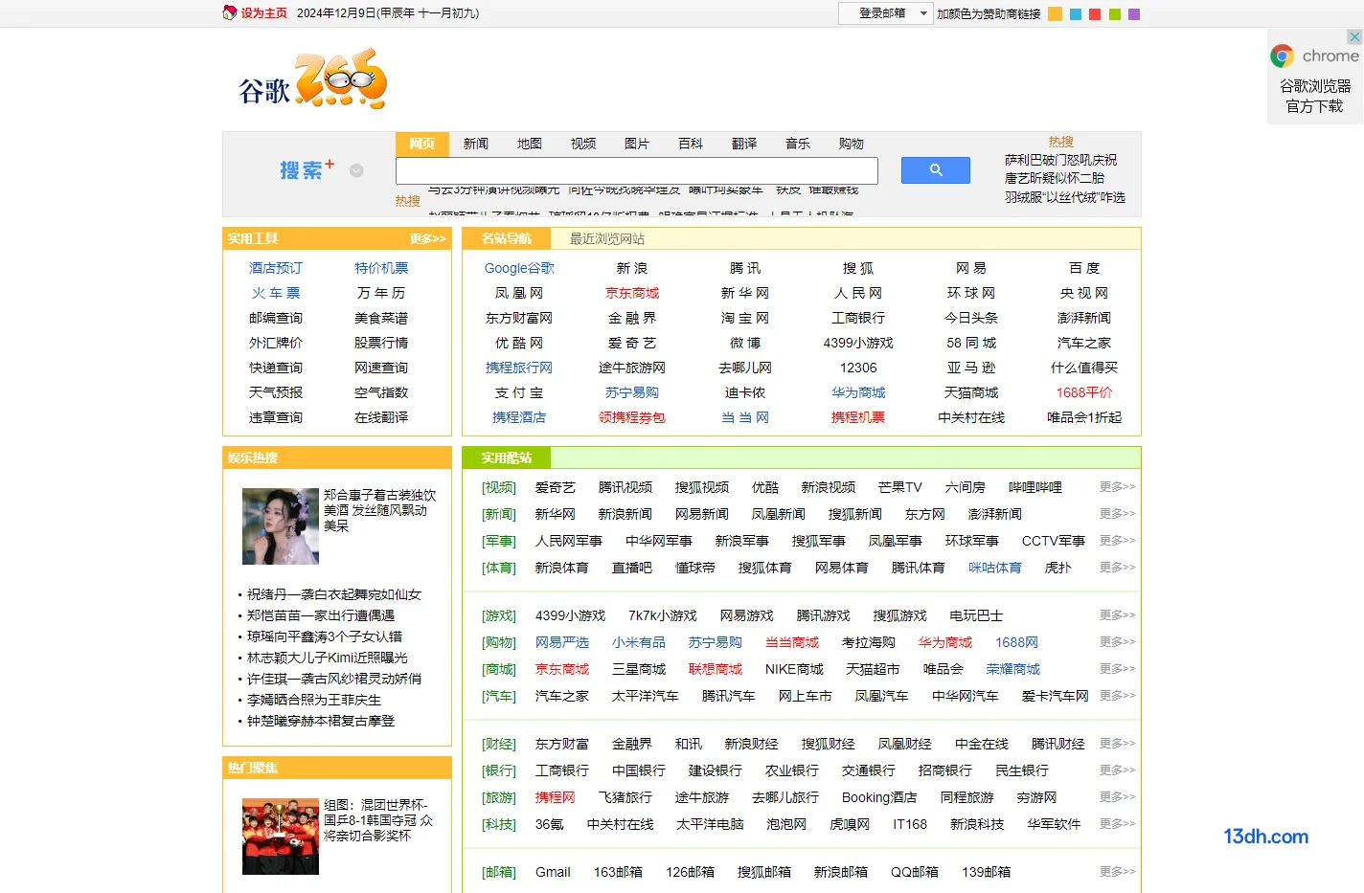Open the search engine switcher arrow
The image size is (1364, 893).
356,170
